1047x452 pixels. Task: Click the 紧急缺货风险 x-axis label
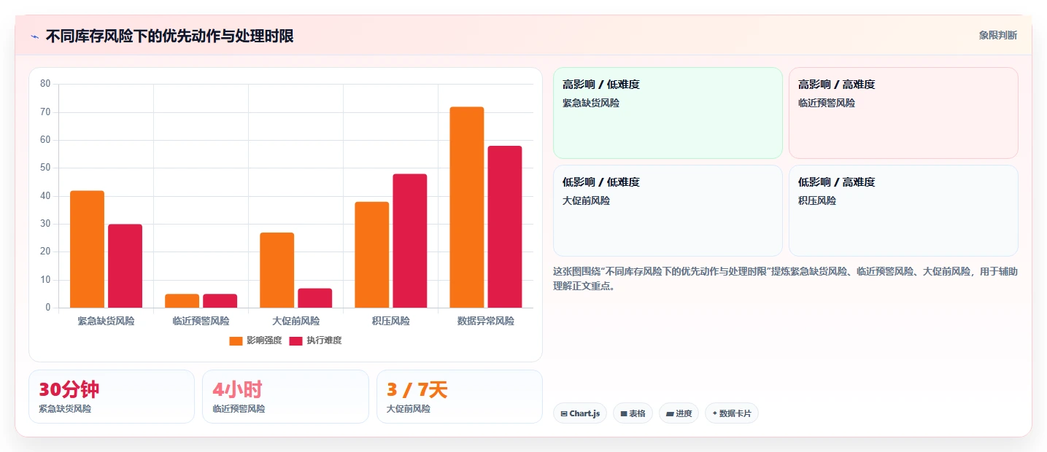point(106,321)
